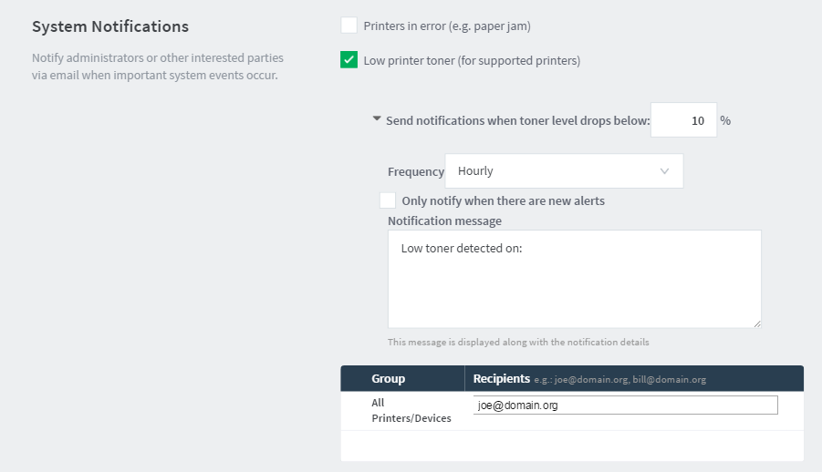Viewport: 822px width, 472px height.
Task: Open the Frequency dropdown showing Hourly
Action: 564,170
